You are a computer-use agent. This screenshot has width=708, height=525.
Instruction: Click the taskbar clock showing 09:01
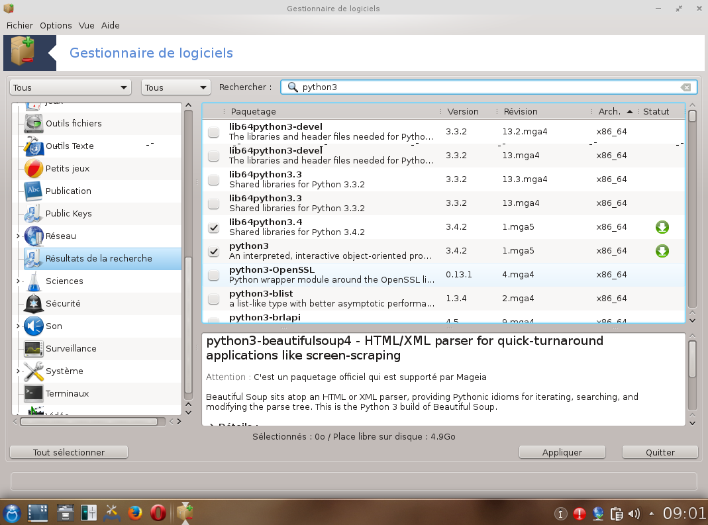683,513
